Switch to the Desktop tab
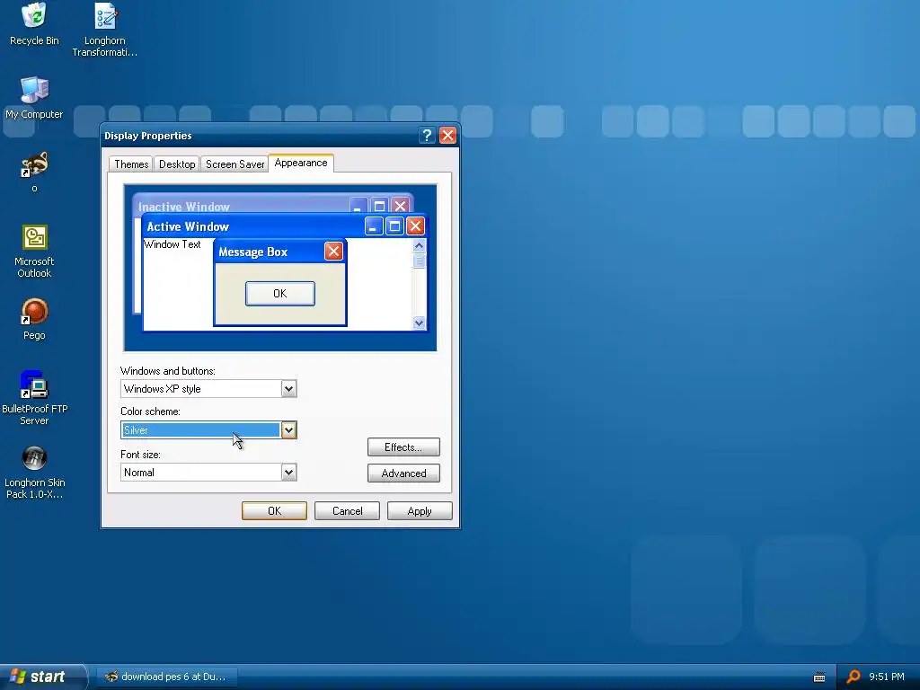This screenshot has width=920, height=690. 177,164
